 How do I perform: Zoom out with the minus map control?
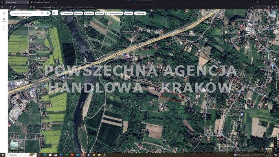tap(275, 146)
